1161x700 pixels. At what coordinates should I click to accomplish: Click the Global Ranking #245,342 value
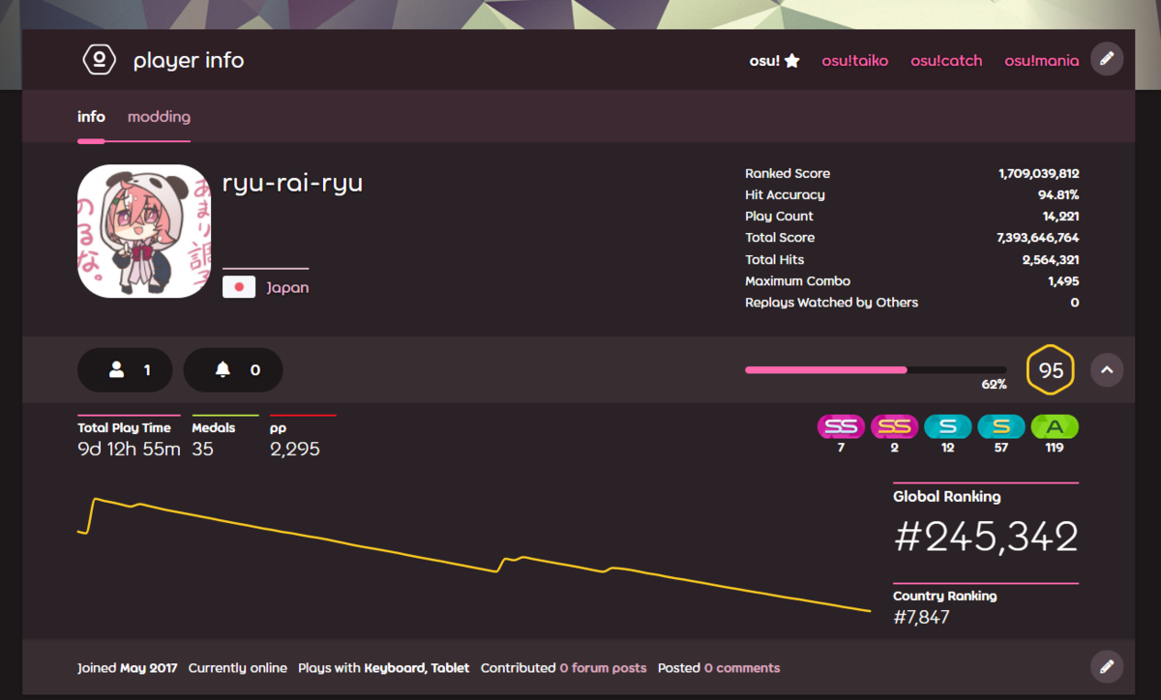point(986,537)
